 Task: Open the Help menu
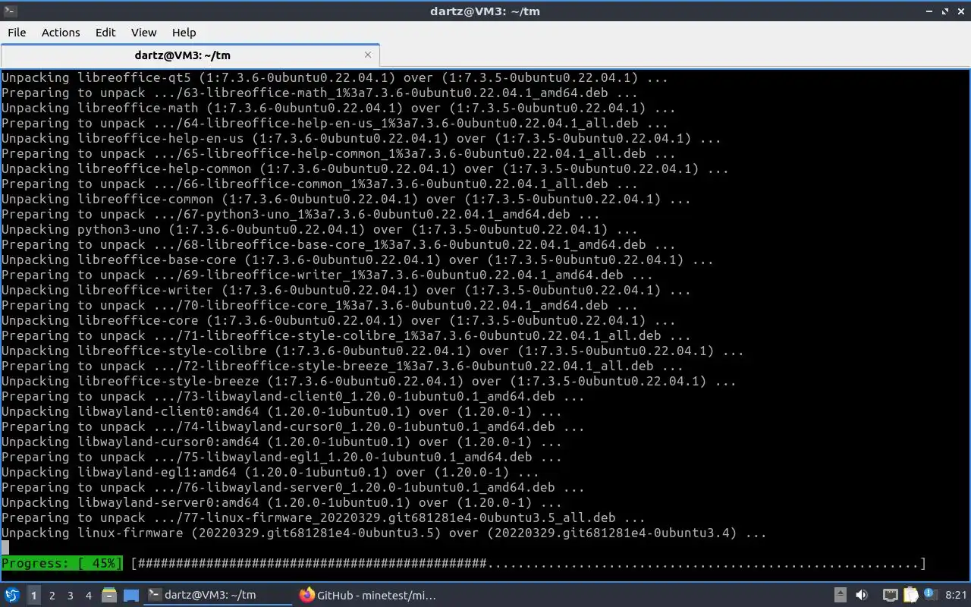184,32
